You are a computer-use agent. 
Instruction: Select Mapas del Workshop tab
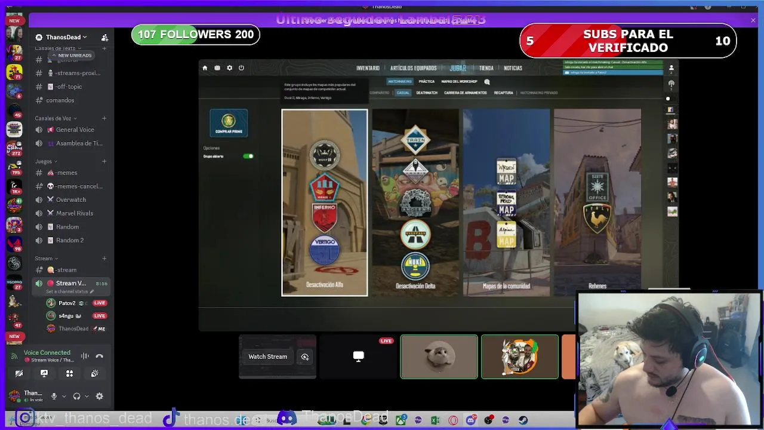(459, 81)
